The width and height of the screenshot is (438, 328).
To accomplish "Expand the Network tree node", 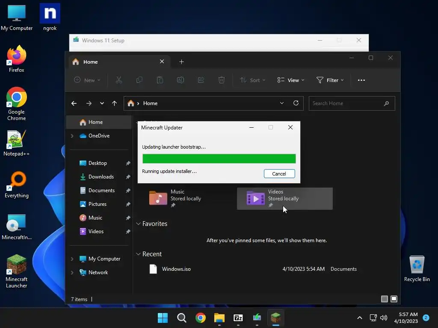I will 72,272.
